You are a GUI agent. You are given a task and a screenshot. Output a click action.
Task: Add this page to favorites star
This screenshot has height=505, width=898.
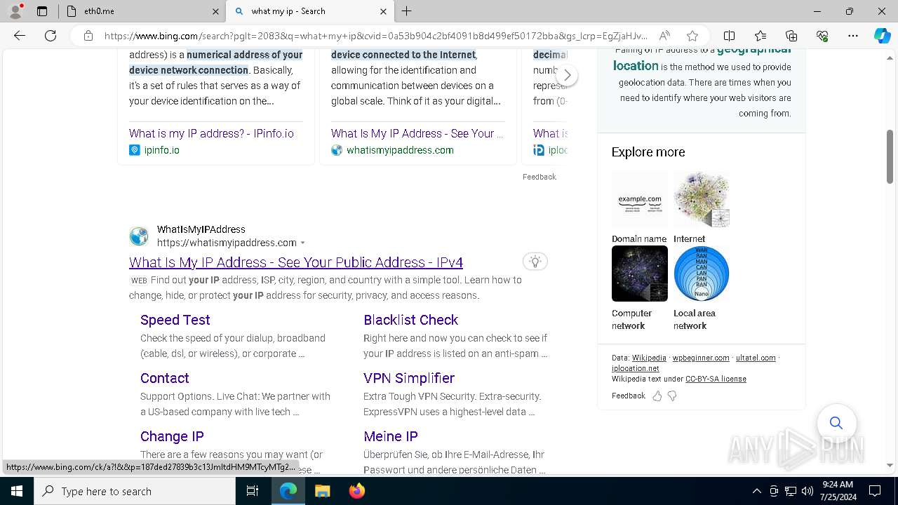click(x=692, y=36)
